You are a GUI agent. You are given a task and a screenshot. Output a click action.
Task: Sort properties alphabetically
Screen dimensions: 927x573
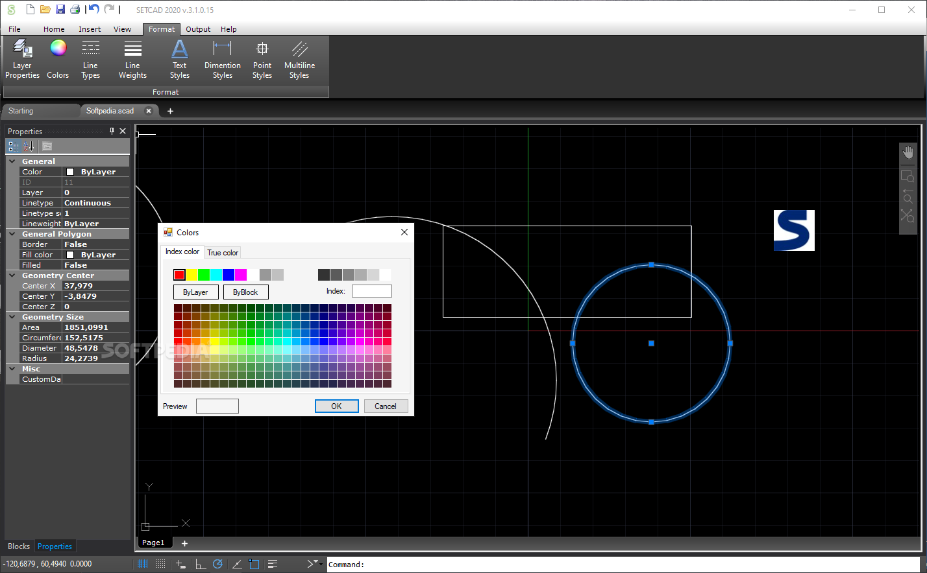[x=29, y=146]
